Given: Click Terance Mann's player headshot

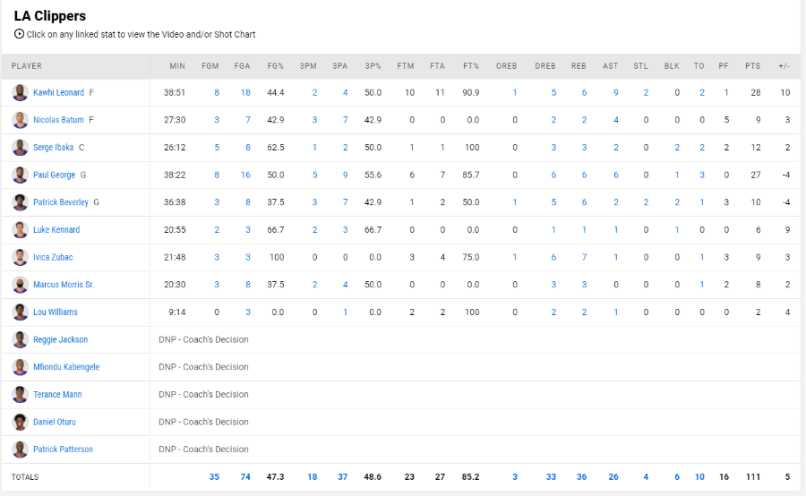Looking at the screenshot, I should coord(20,394).
